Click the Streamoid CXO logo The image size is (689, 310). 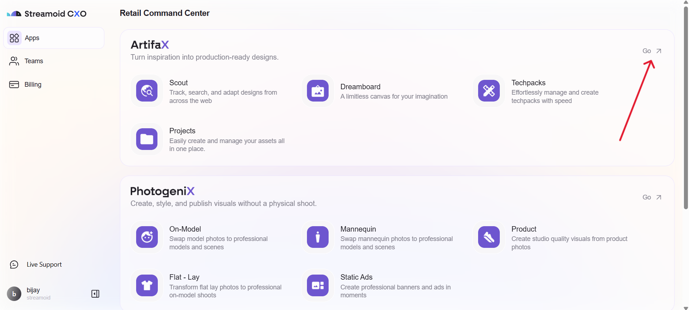47,14
